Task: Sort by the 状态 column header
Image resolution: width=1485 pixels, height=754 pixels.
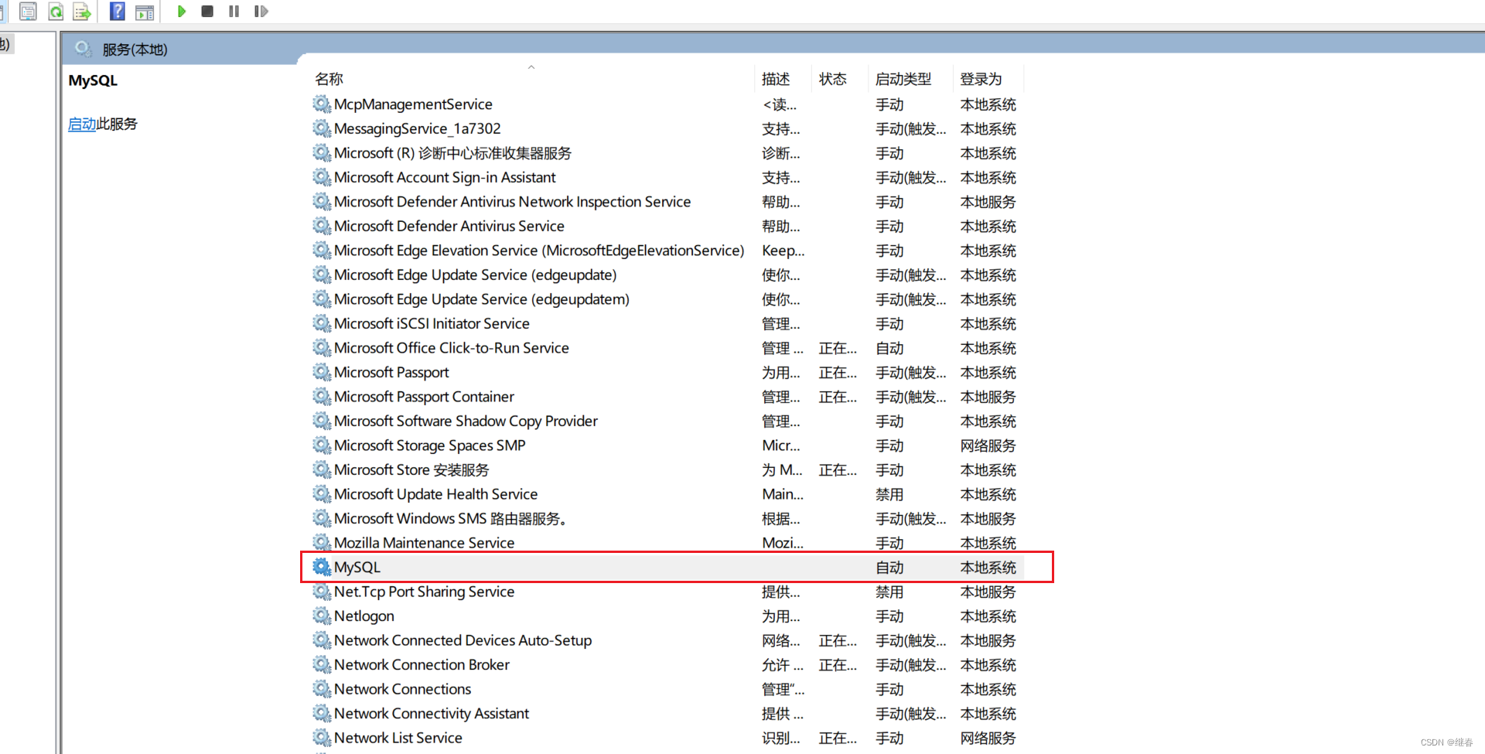Action: click(x=833, y=79)
